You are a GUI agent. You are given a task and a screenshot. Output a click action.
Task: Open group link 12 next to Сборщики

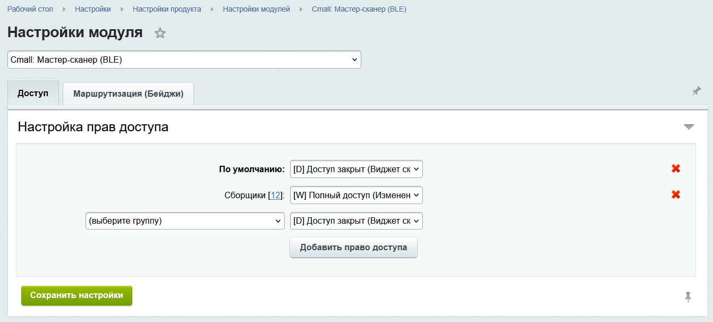coord(276,196)
